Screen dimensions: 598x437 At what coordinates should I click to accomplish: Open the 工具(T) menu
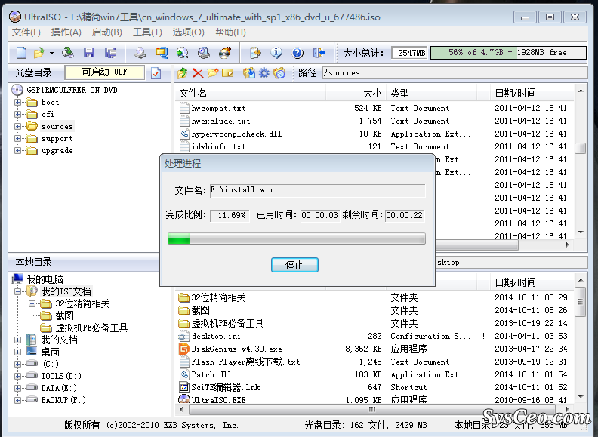147,32
